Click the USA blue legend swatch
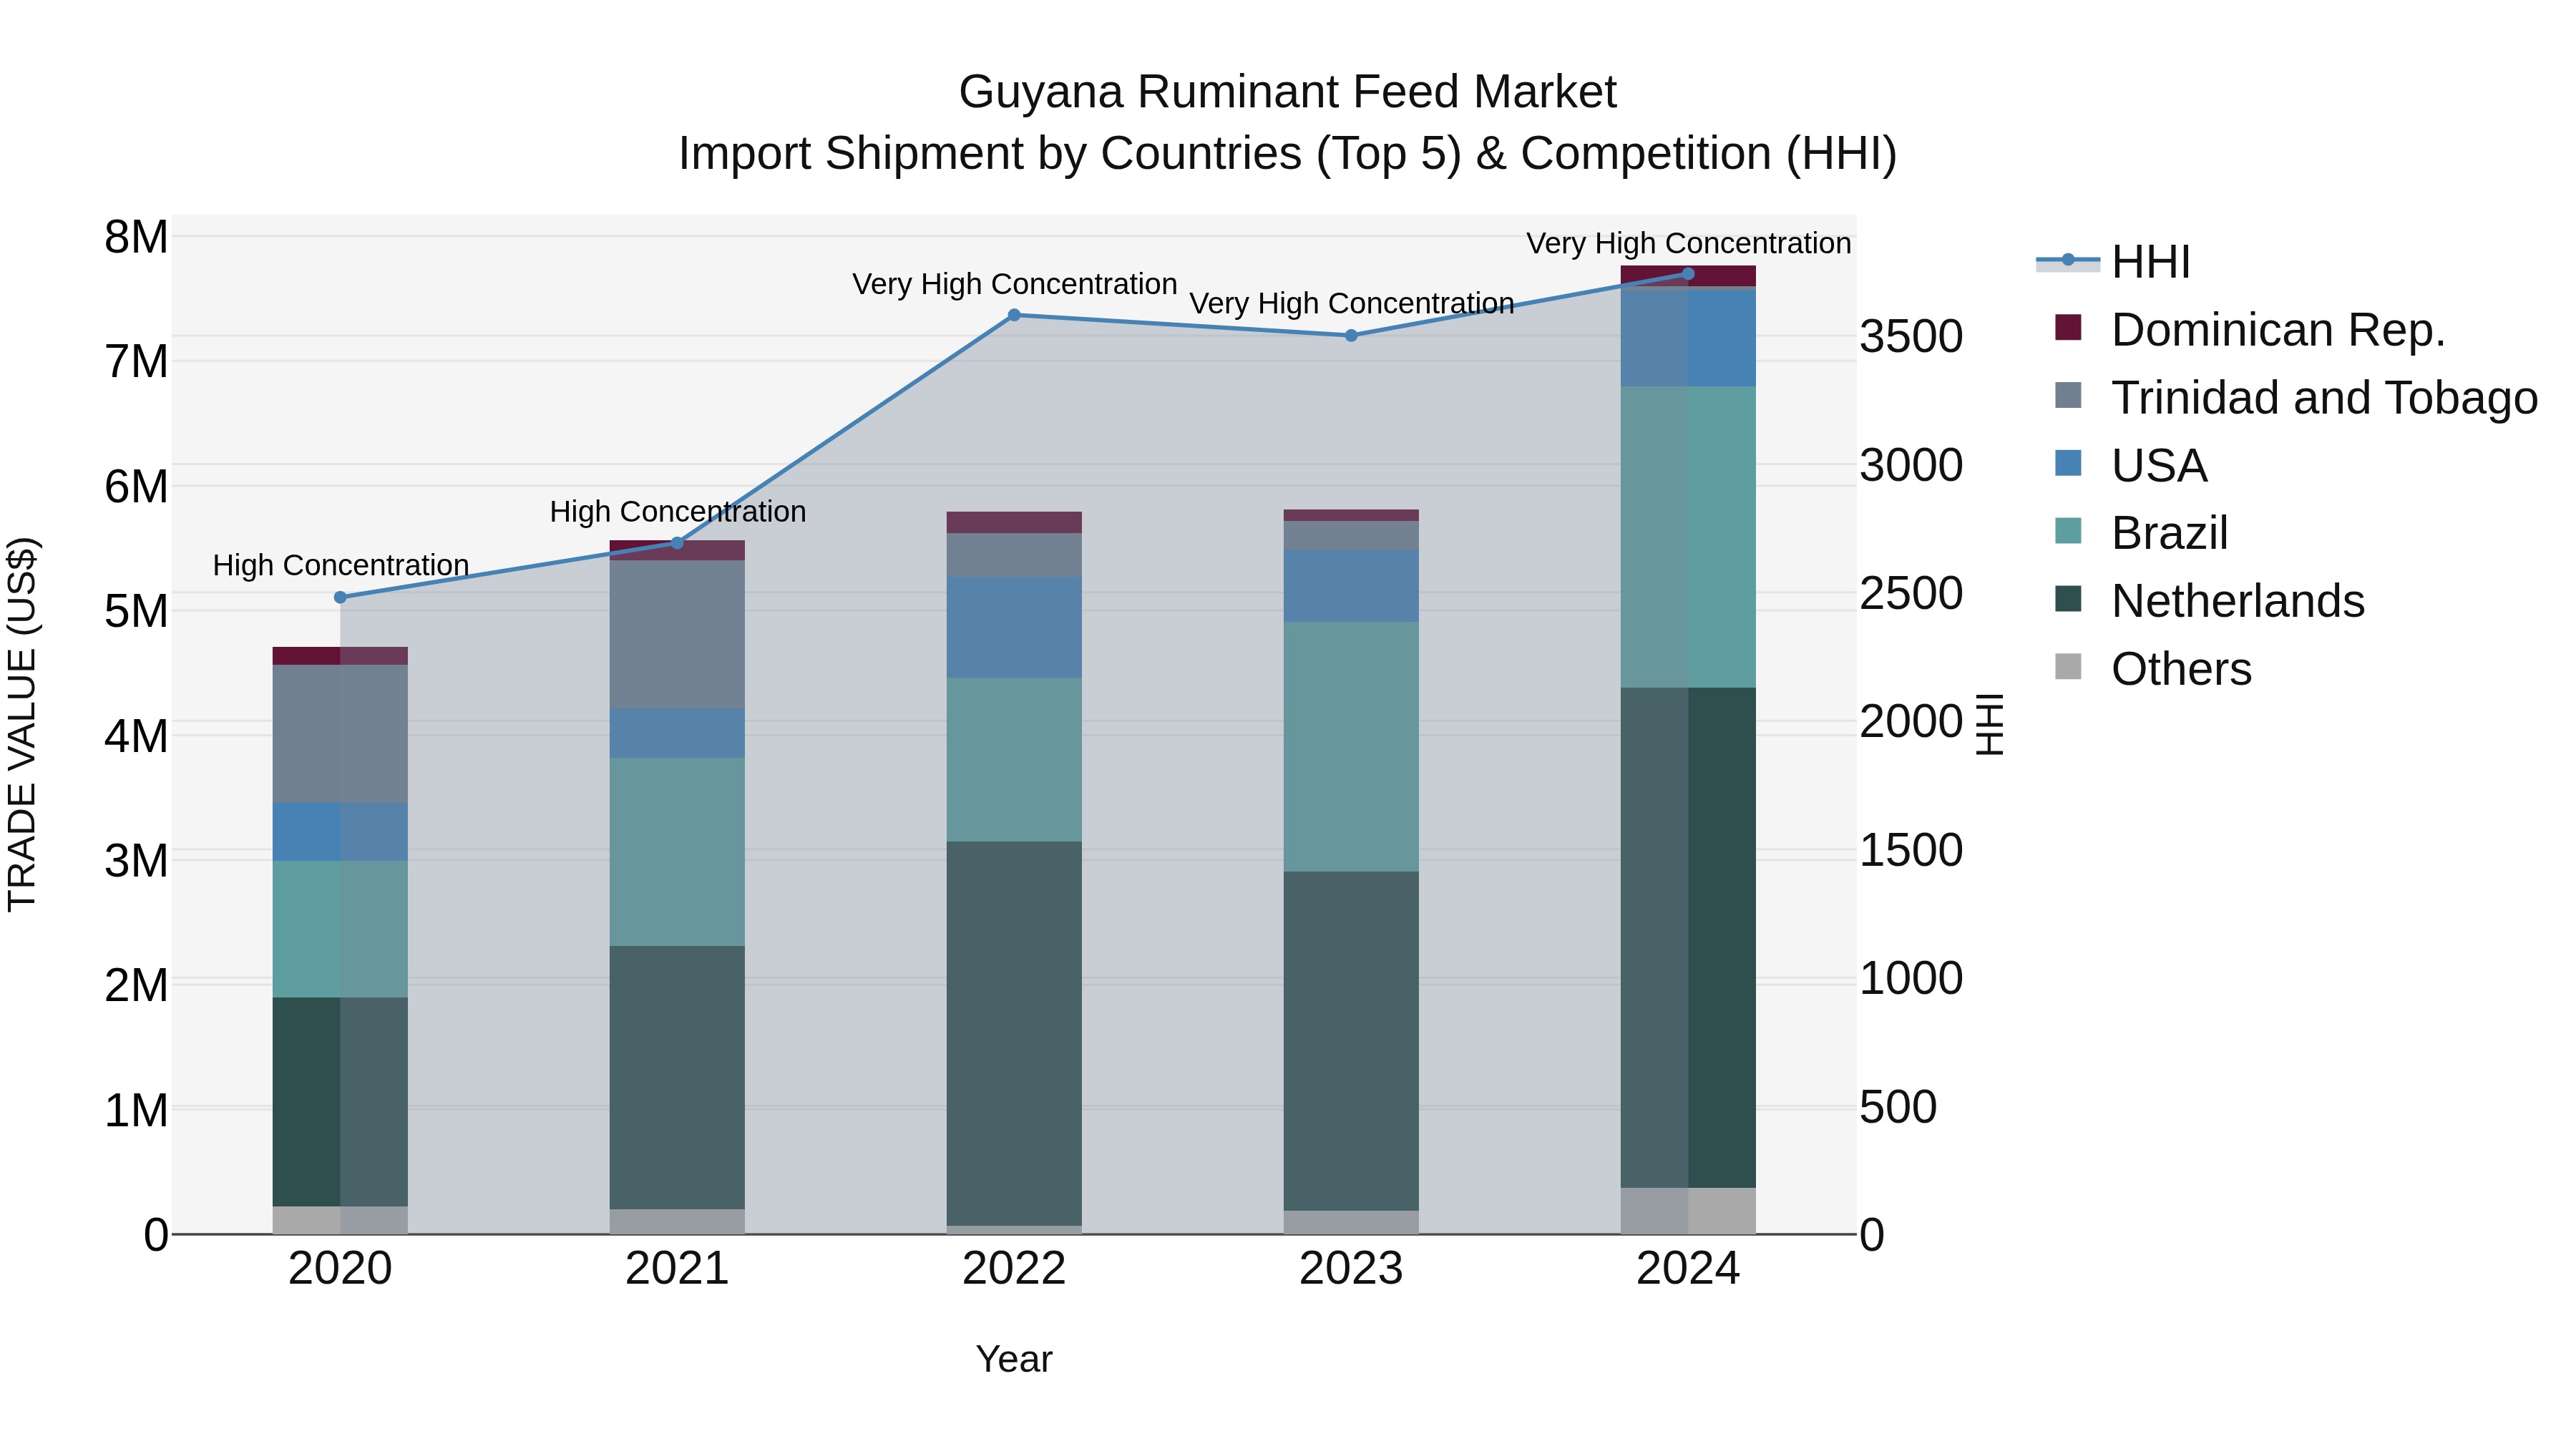The height and width of the screenshot is (1449, 2576). pyautogui.click(x=2068, y=463)
